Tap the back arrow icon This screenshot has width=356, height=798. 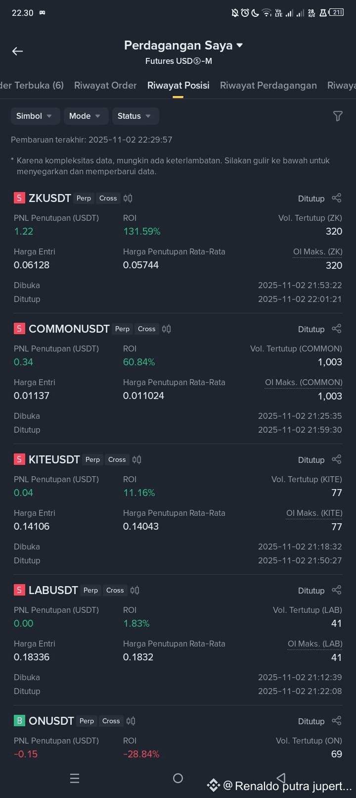[18, 51]
